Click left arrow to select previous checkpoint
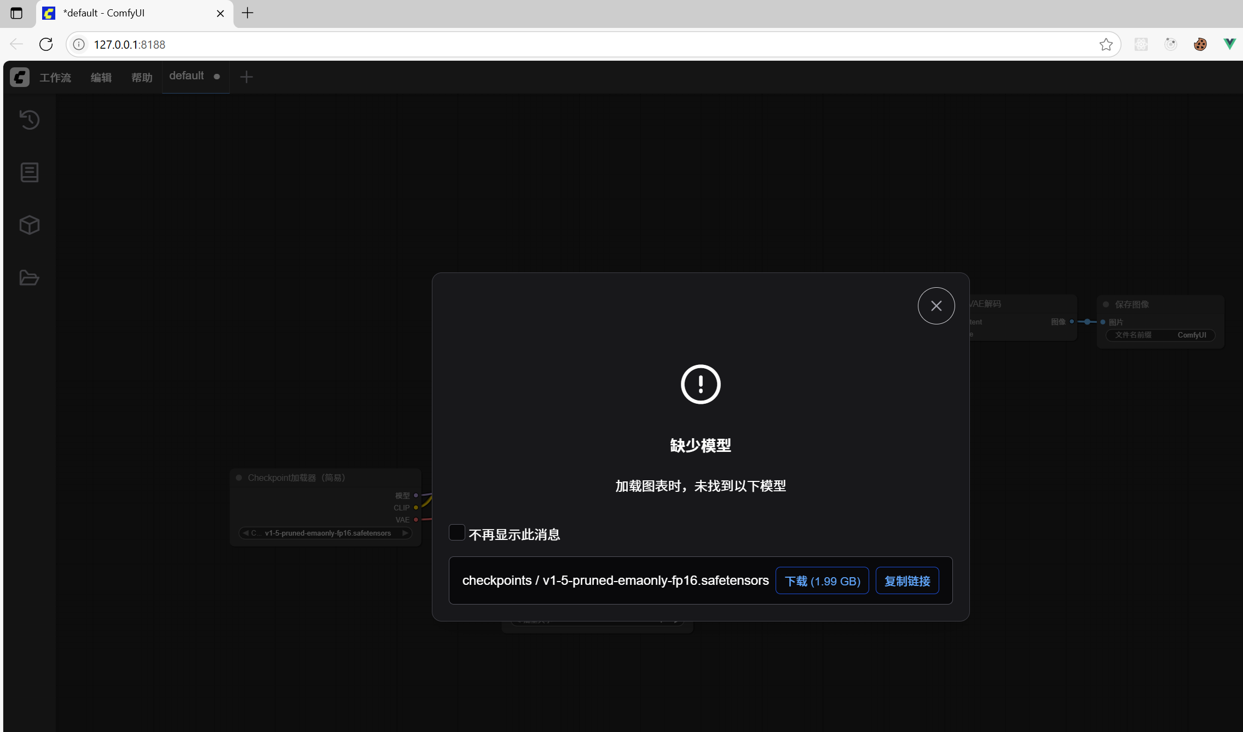Screen dimensions: 1243x732 pyautogui.click(x=245, y=532)
